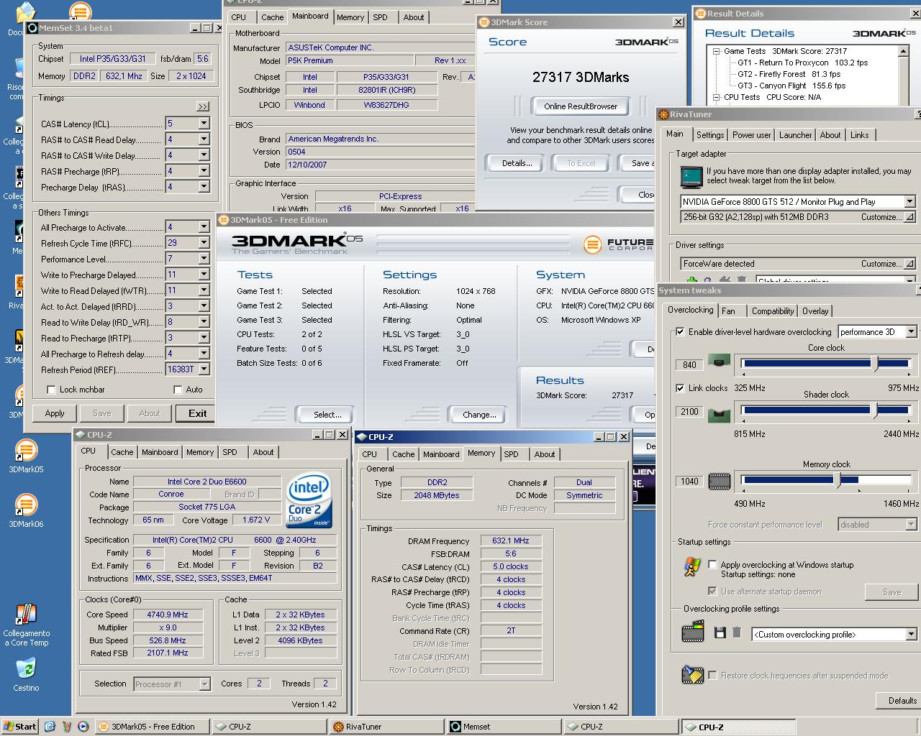This screenshot has height=736, width=921.
Task: Click the middle quick launch icon
Action: (66, 727)
